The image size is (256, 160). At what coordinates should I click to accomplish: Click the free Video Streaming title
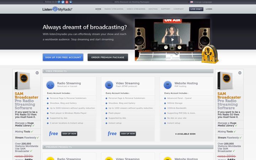pyautogui.click(x=128, y=83)
